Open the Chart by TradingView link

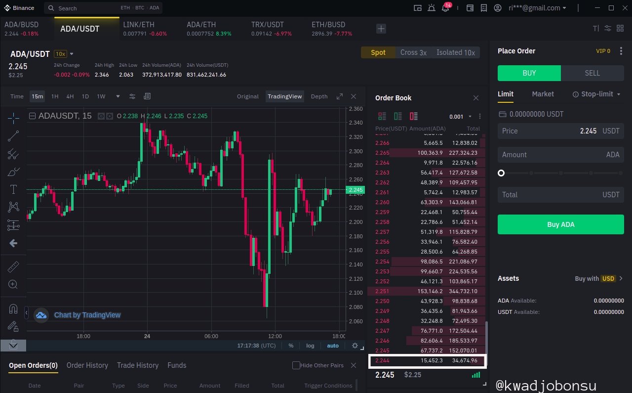point(87,315)
